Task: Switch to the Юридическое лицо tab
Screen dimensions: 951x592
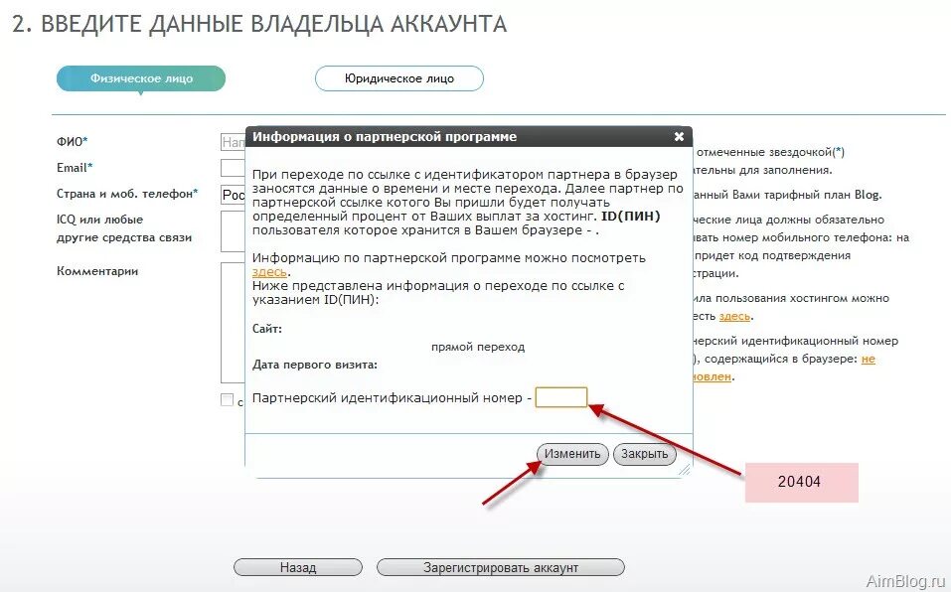Action: click(399, 78)
